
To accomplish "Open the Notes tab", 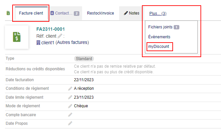I will pyautogui.click(x=131, y=13).
